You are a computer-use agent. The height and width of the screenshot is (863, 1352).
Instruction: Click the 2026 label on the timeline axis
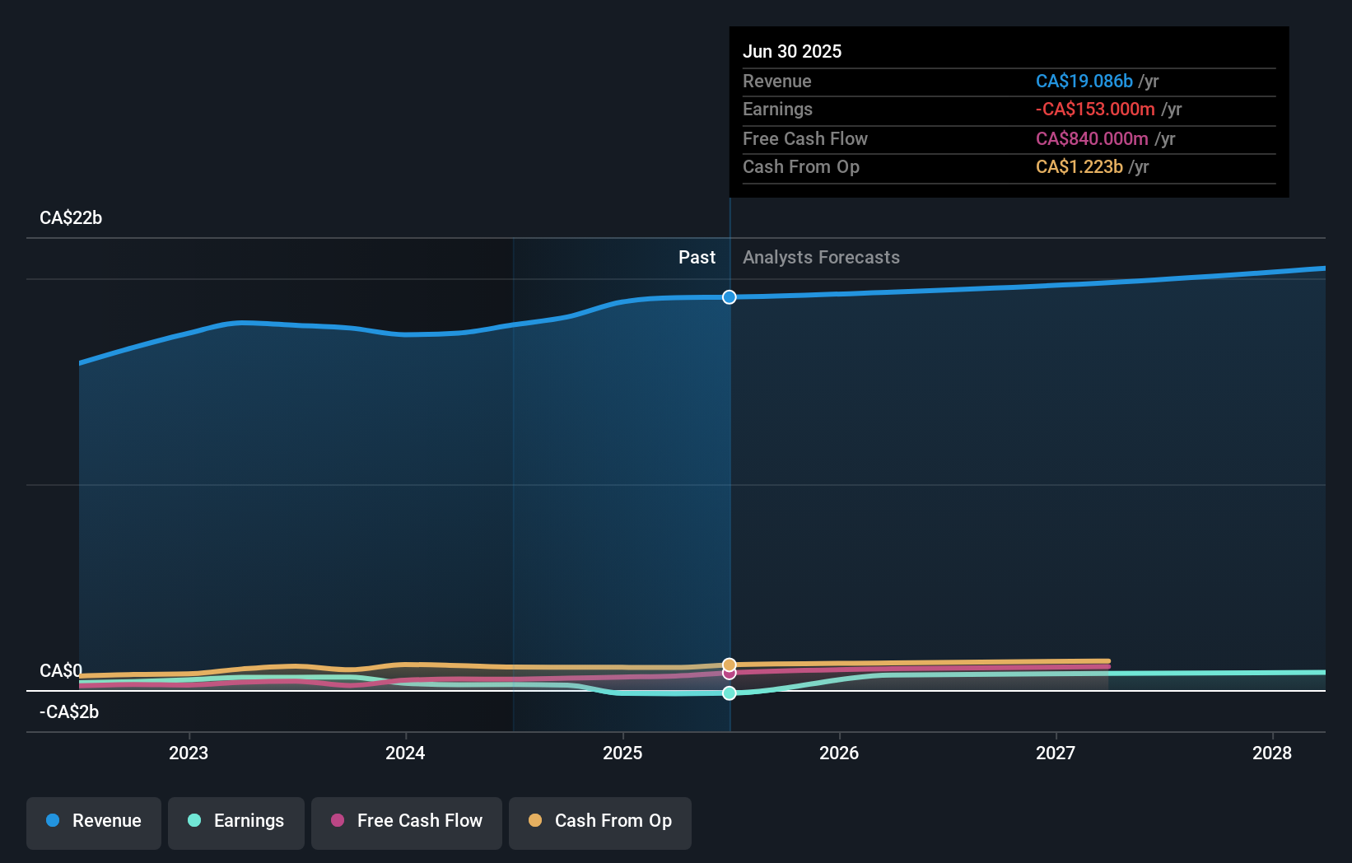click(839, 753)
